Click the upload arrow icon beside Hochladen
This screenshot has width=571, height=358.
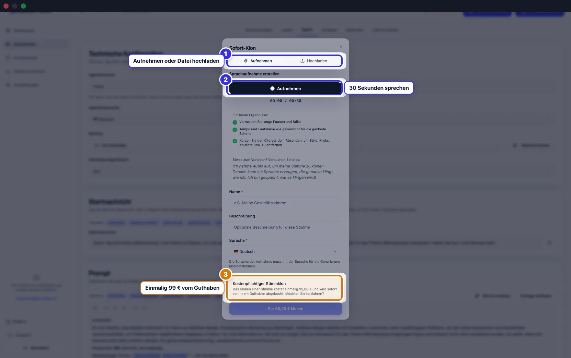(x=302, y=61)
